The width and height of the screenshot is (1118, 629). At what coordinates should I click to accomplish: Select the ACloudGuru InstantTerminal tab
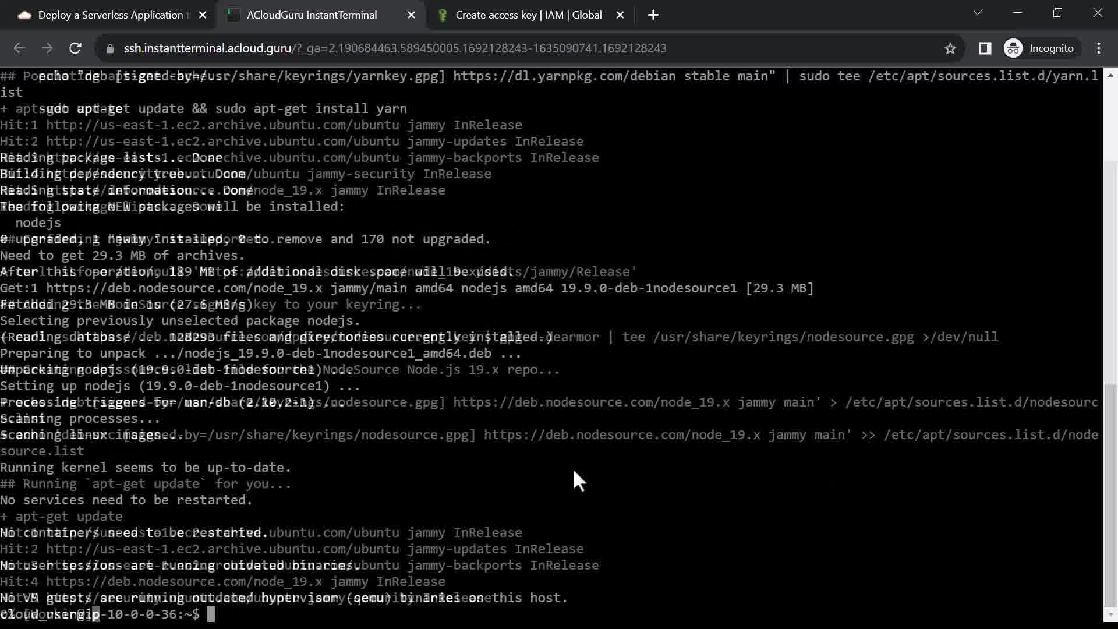[312, 15]
